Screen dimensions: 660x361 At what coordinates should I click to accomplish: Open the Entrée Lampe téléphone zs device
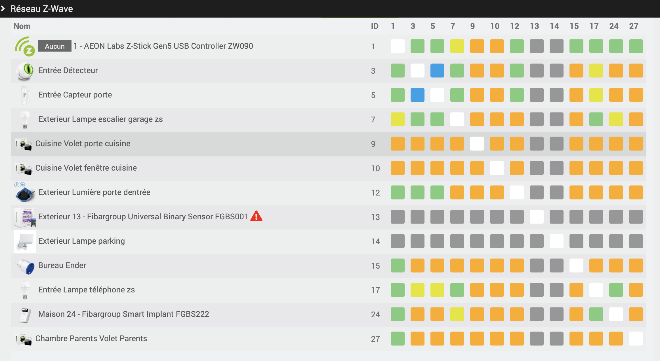point(86,290)
